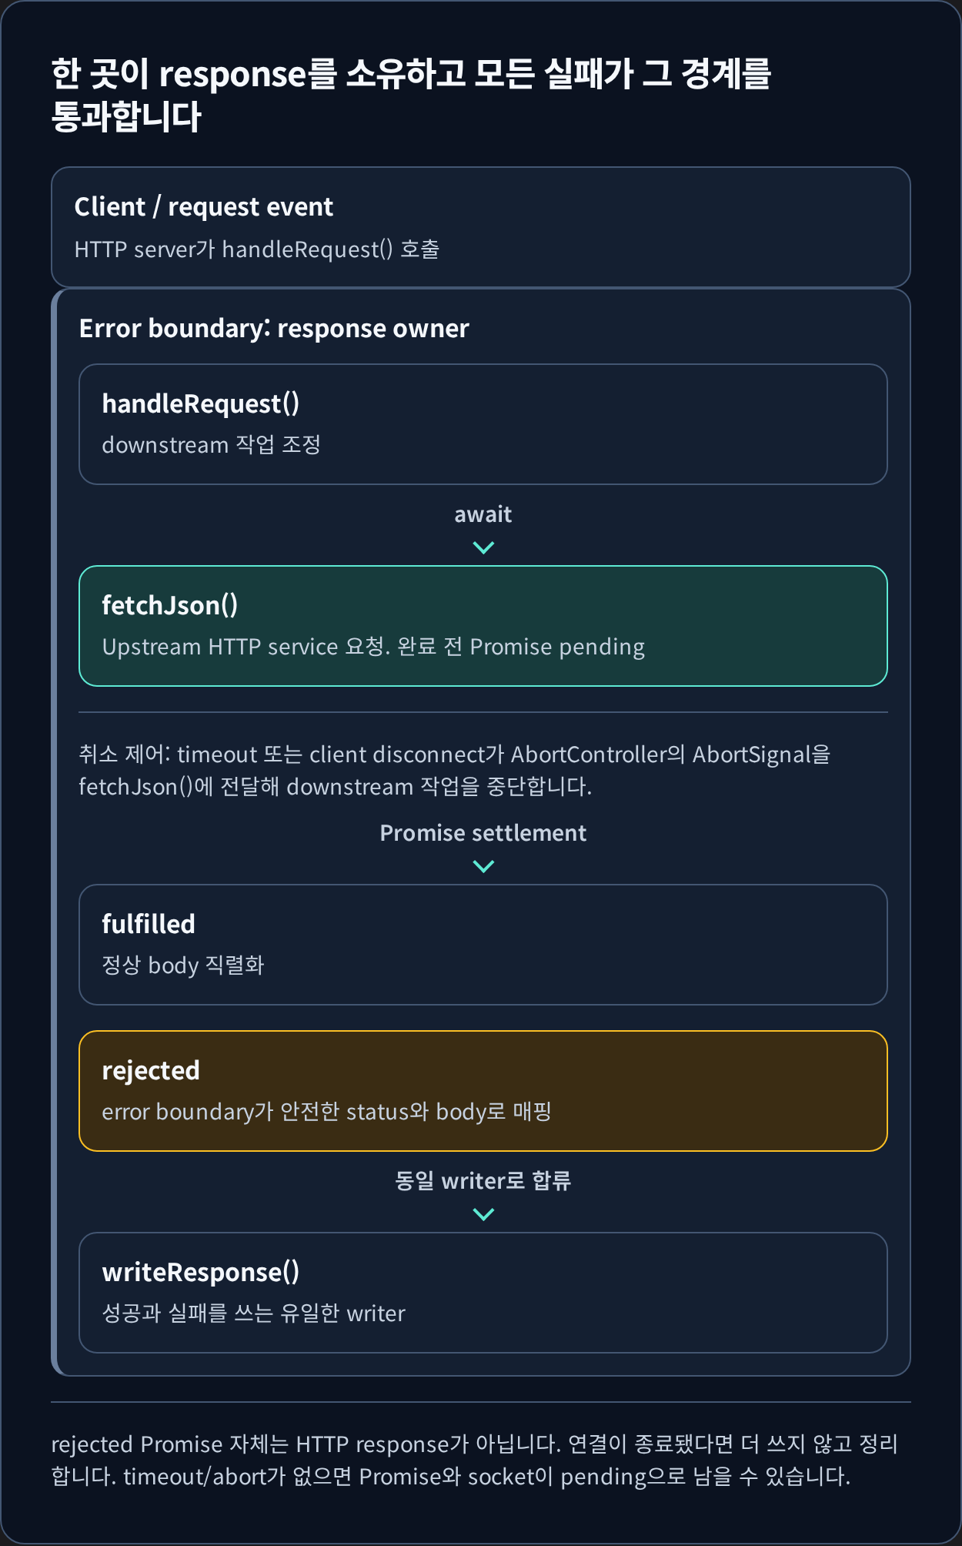Click the downstream 작업 조정 description

pos(211,444)
